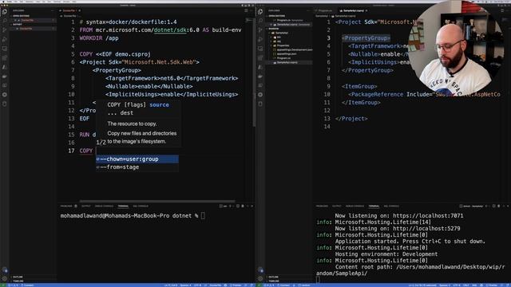Click PropertyGroup tag on line 3 in csproj

coord(366,38)
